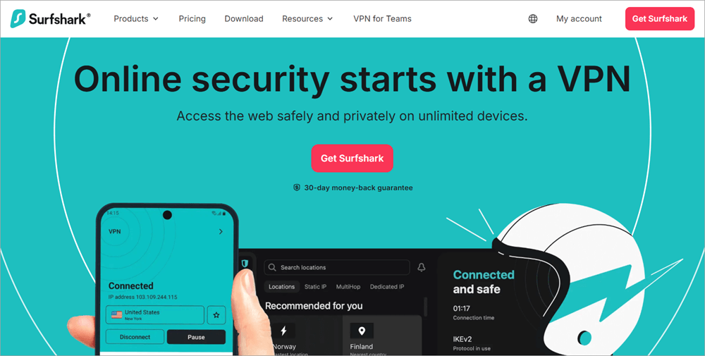705x356 pixels.
Task: Open the Download menu item
Action: 244,19
